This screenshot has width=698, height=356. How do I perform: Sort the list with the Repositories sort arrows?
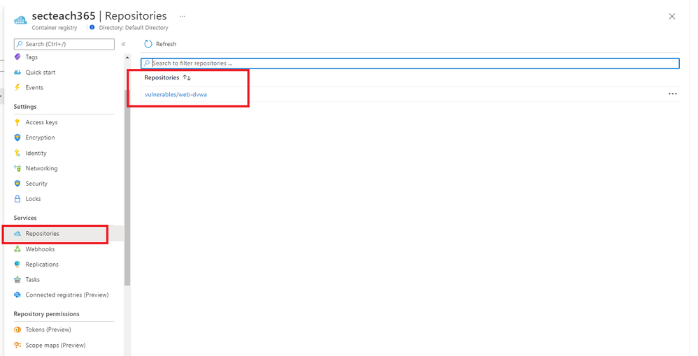click(x=187, y=77)
